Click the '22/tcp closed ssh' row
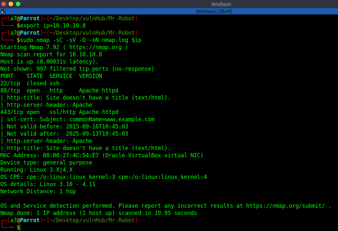The image size is (338, 231). [30, 83]
